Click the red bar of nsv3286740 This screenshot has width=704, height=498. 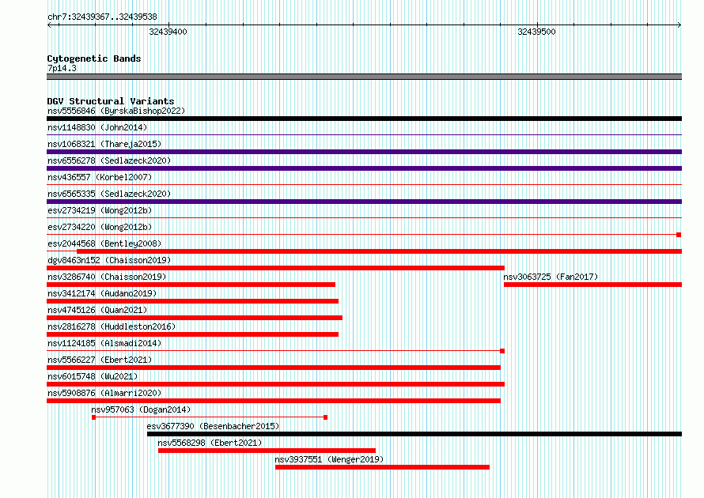point(191,285)
